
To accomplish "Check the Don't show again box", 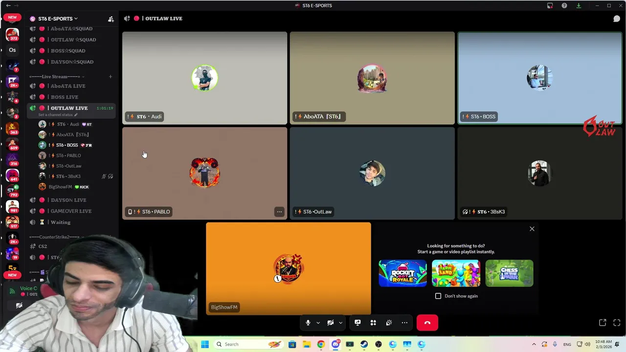I will (x=438, y=296).
